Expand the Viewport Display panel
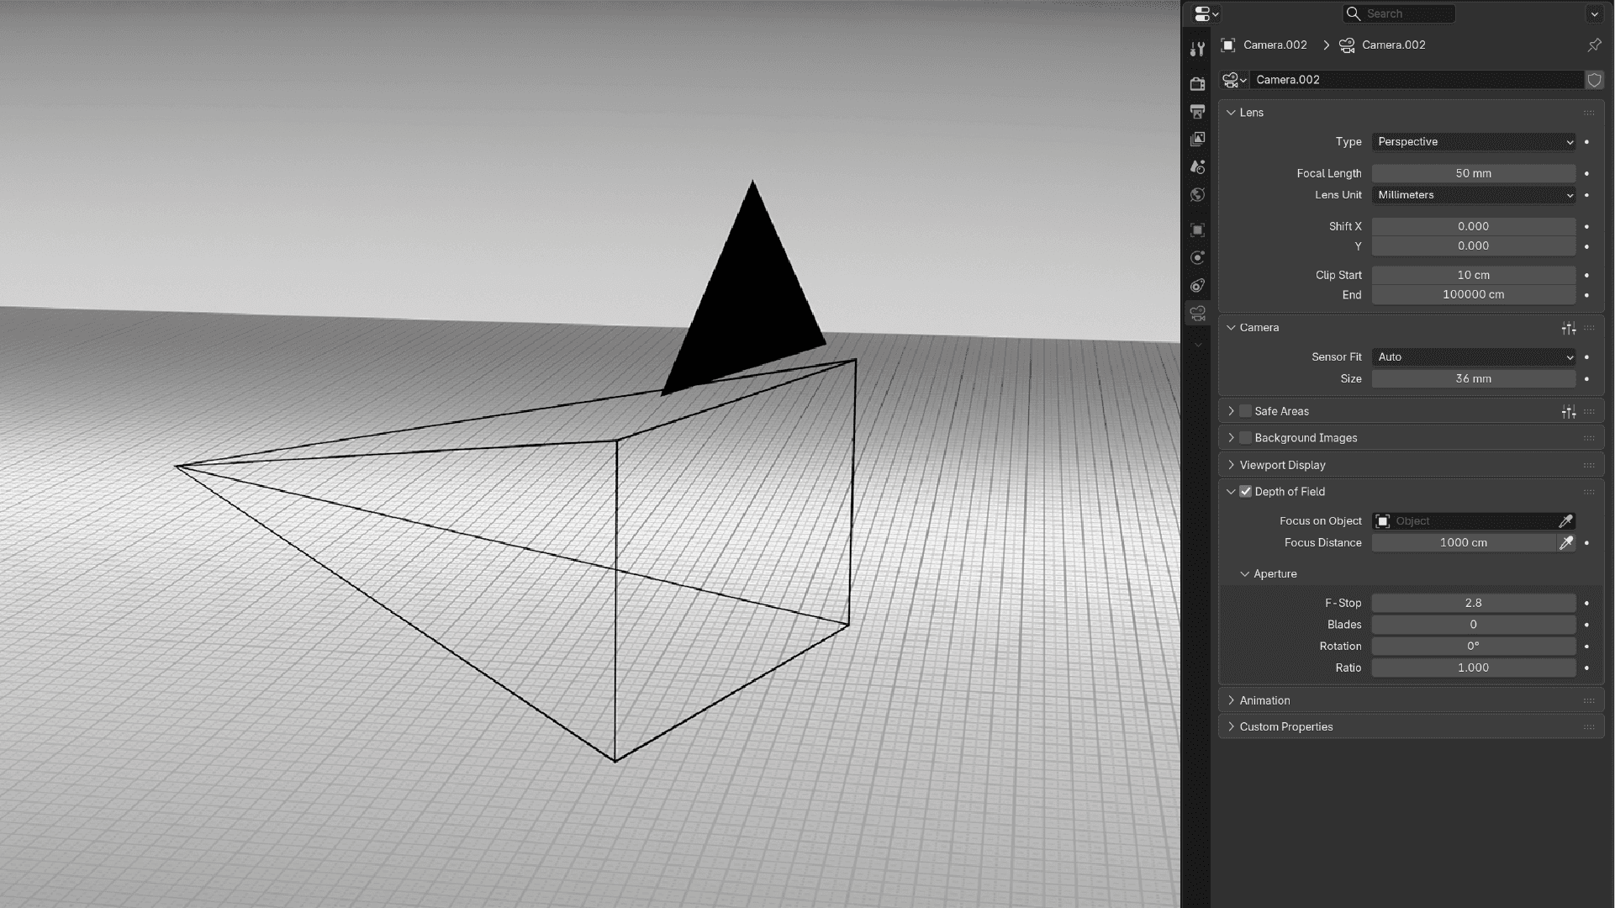This screenshot has width=1615, height=908. (x=1281, y=465)
